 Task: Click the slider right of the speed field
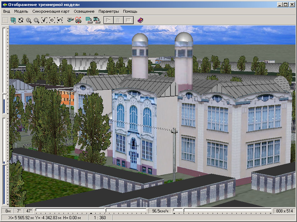[223, 211]
